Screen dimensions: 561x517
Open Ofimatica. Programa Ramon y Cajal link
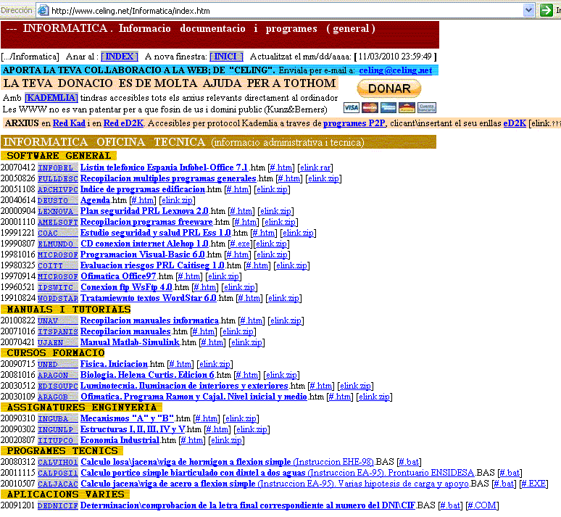click(x=194, y=397)
